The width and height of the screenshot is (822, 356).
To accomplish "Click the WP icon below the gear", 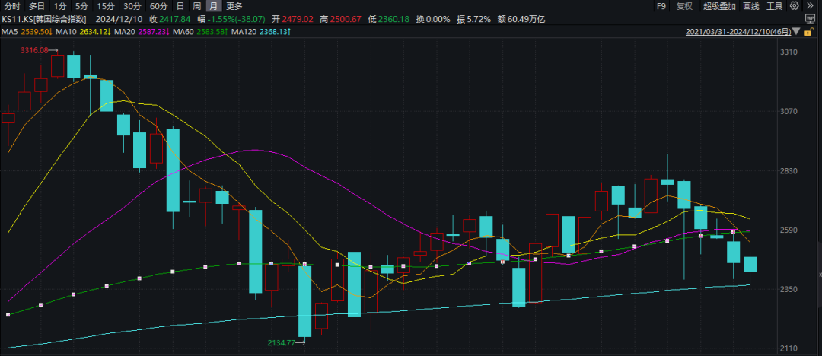I will point(810,19).
